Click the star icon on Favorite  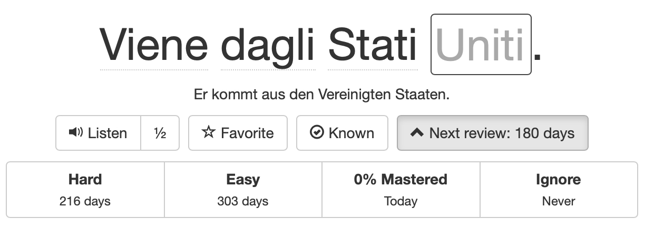click(209, 133)
